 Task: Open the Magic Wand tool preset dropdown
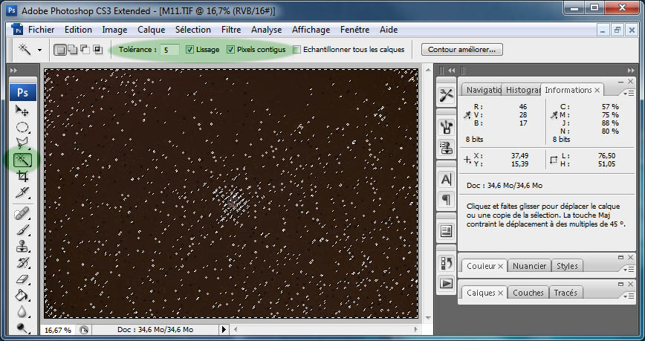[40, 51]
